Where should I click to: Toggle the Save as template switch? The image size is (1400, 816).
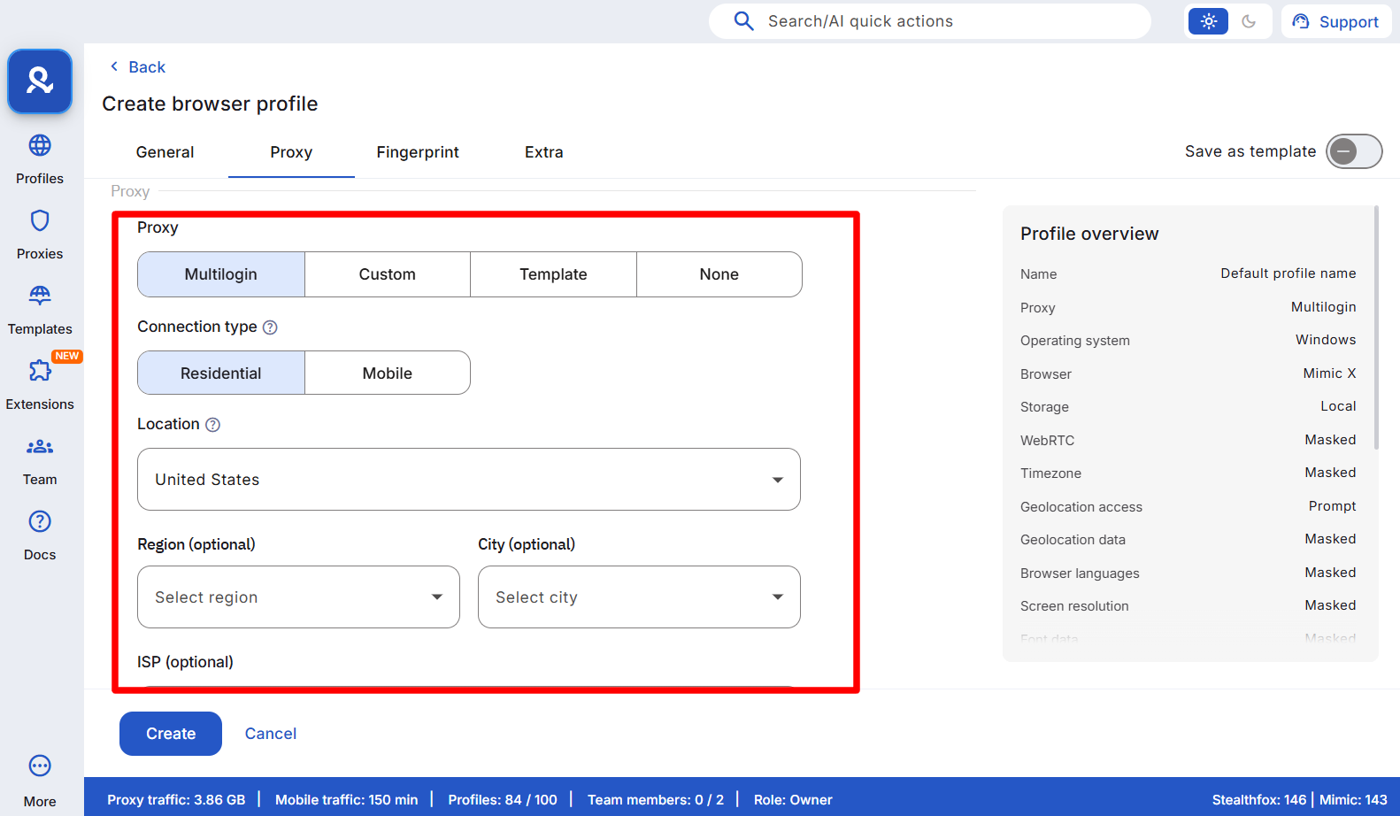point(1353,151)
